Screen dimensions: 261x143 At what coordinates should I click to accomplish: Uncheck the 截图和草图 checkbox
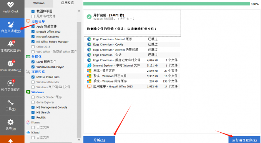(x=33, y=11)
